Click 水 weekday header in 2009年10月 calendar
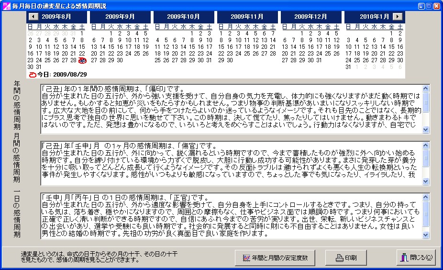Screen dimensions: 443x270 (183, 27)
